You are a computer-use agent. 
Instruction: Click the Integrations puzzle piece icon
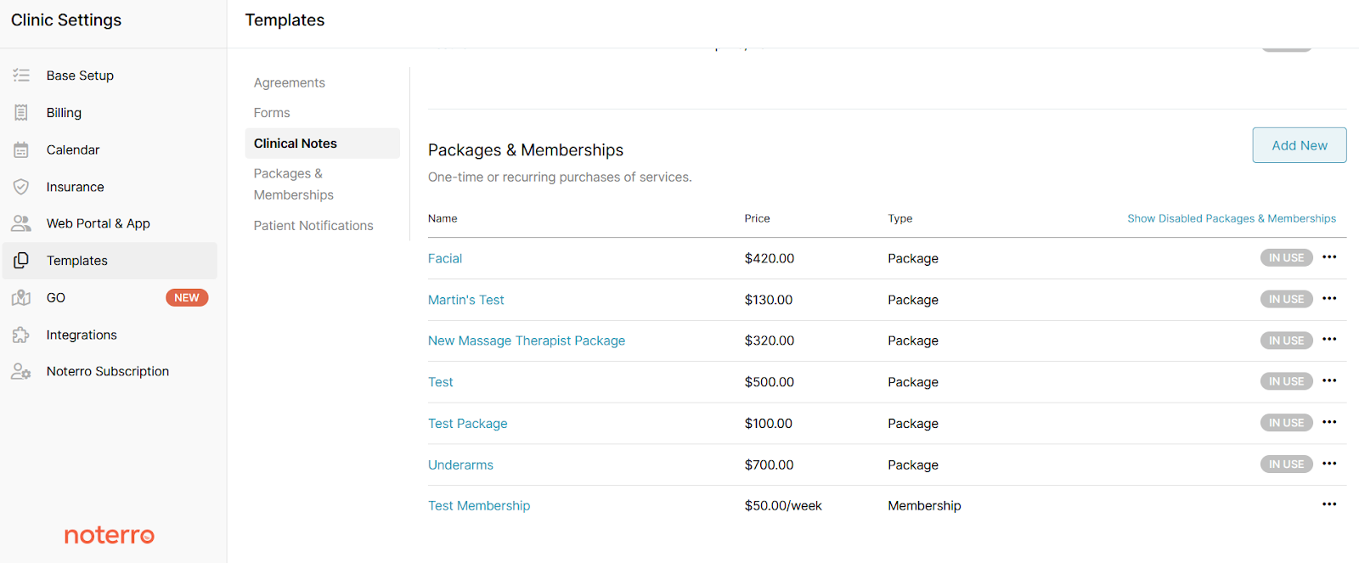(21, 335)
